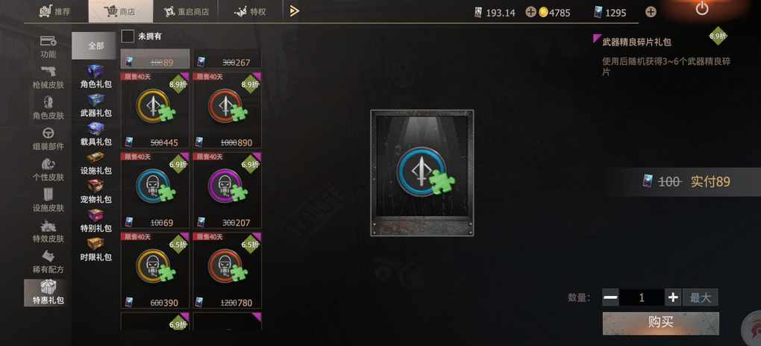Filter by 宠物礼包 crate
The width and height of the screenshot is (761, 346).
coord(95,191)
